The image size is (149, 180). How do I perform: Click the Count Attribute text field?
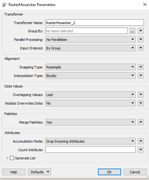[90, 150]
